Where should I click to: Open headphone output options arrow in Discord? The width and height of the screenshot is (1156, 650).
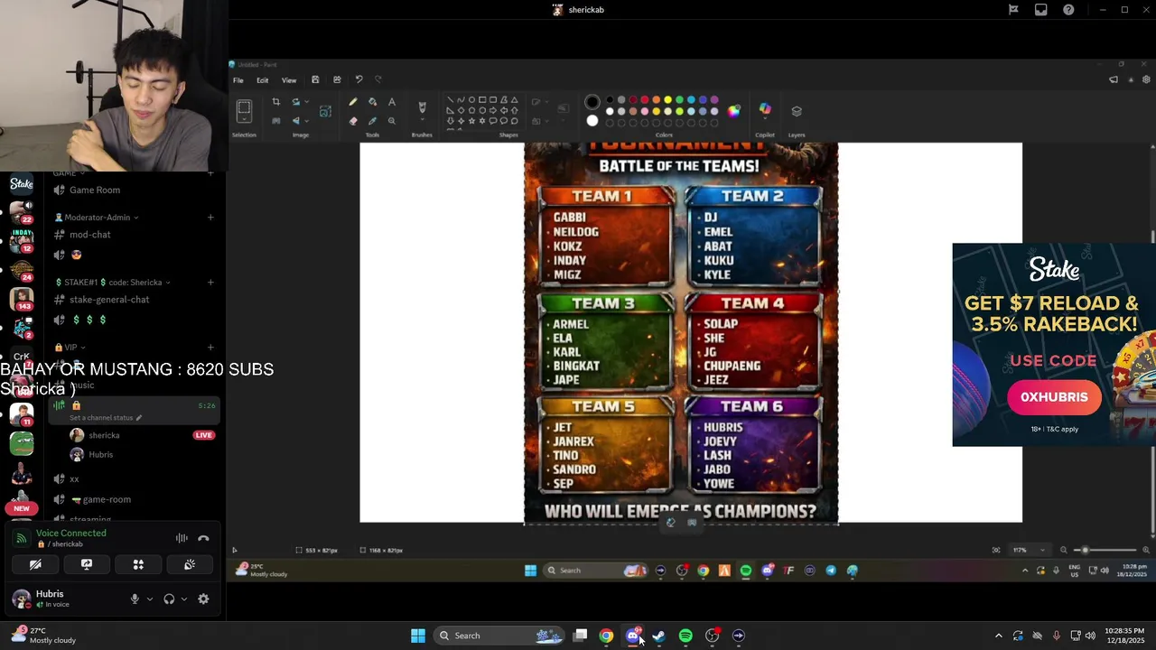click(x=184, y=599)
